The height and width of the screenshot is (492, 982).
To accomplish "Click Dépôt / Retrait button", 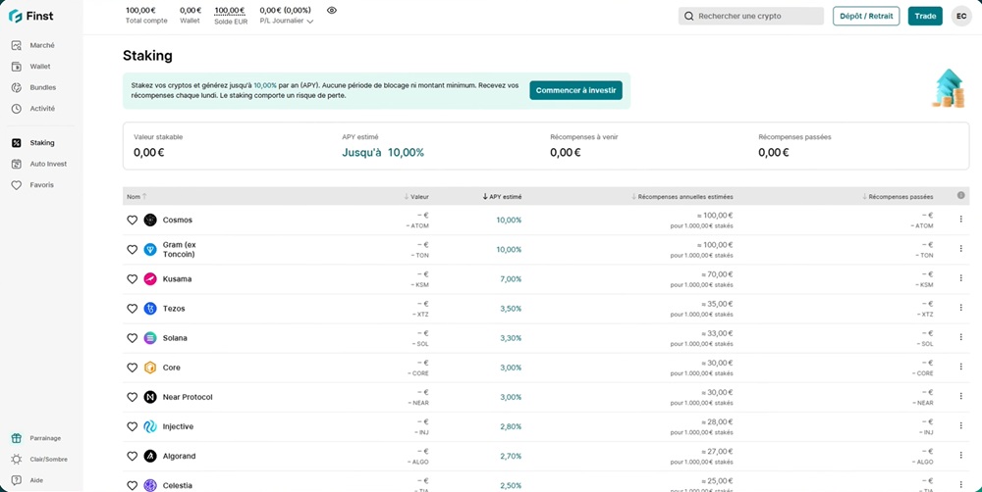I will click(x=866, y=16).
